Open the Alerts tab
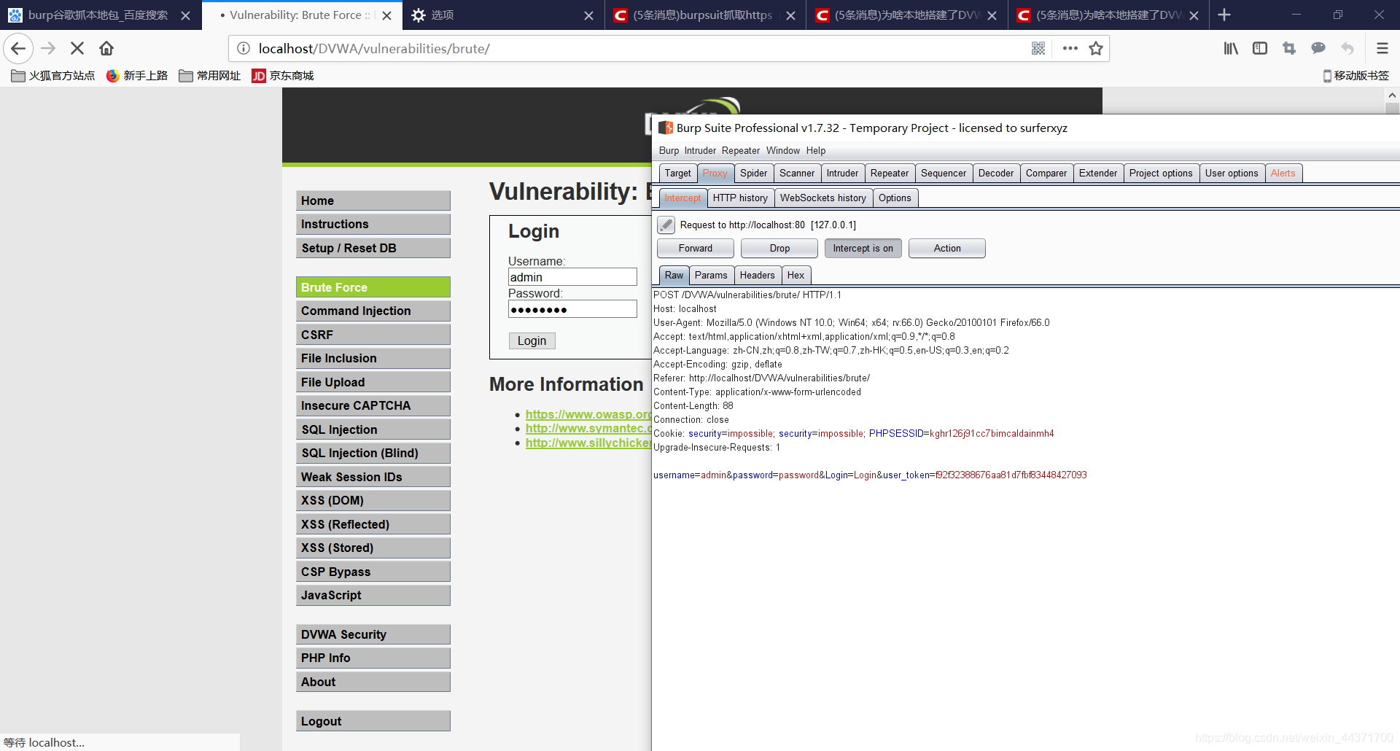Screen dimensions: 1400x751 click(x=1283, y=174)
